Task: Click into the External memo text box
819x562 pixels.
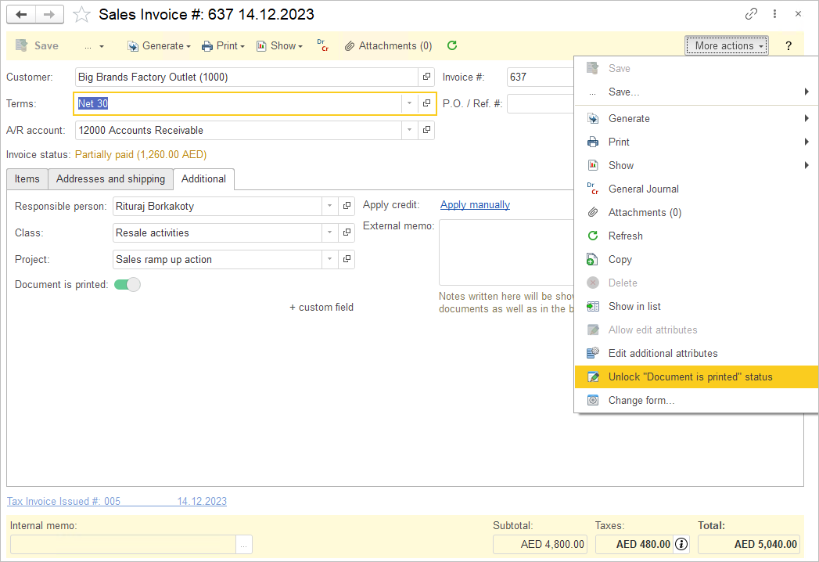Action: 505,252
